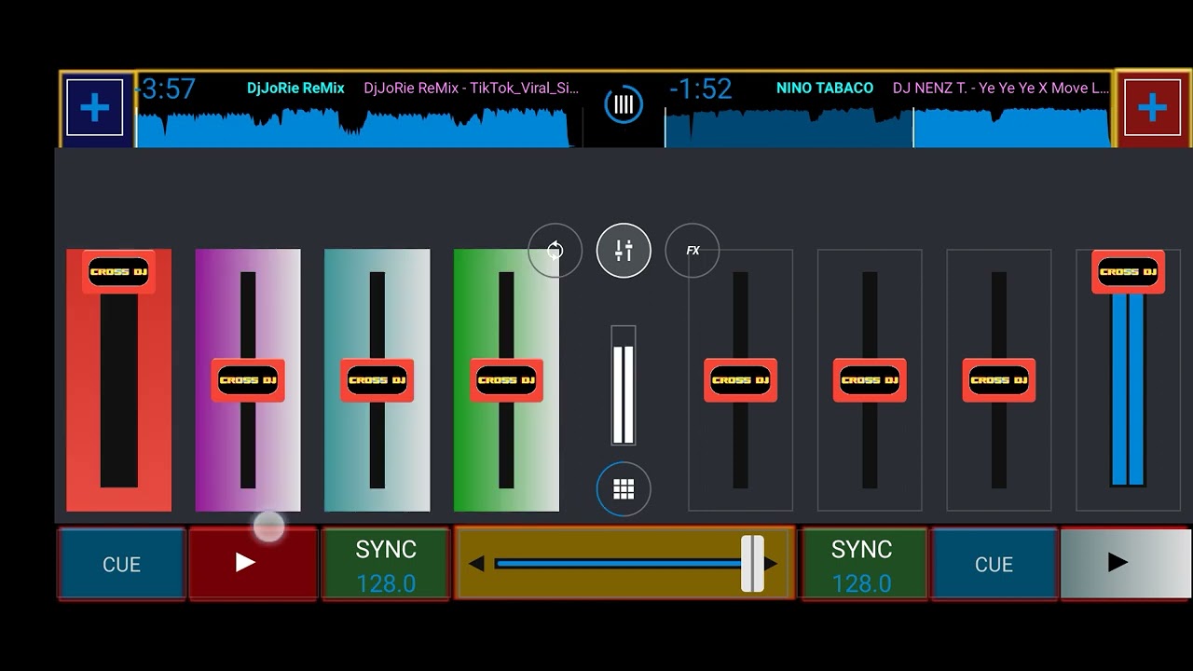Click the DJ NENZ T. track title
The width and height of the screenshot is (1193, 671).
click(1001, 89)
